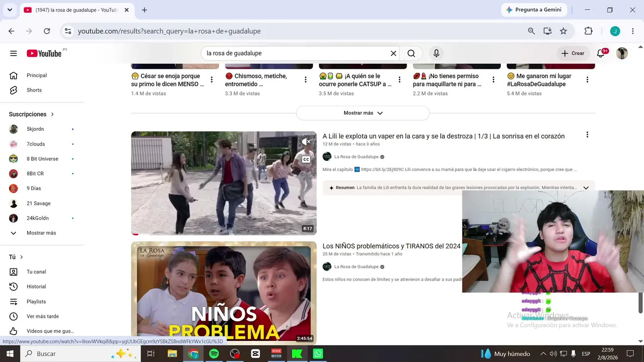Open the NIÑOS PROBLEMA video thumbnail
This screenshot has width=644, height=362.
click(224, 293)
